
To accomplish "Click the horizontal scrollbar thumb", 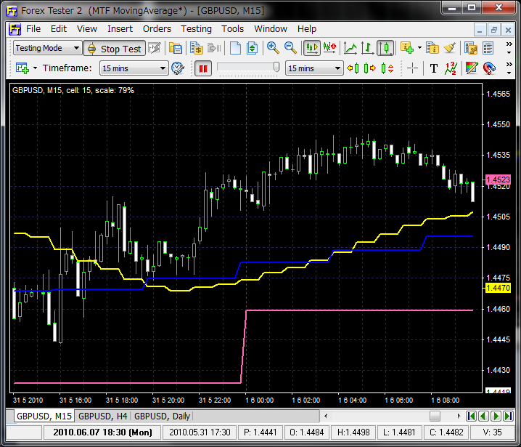I will pos(435,416).
